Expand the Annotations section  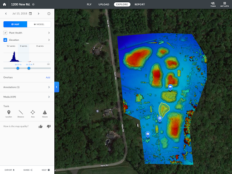[x=27, y=87]
